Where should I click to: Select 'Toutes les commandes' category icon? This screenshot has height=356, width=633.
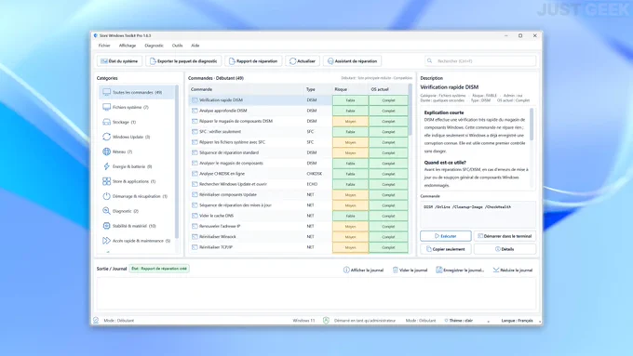click(x=106, y=92)
